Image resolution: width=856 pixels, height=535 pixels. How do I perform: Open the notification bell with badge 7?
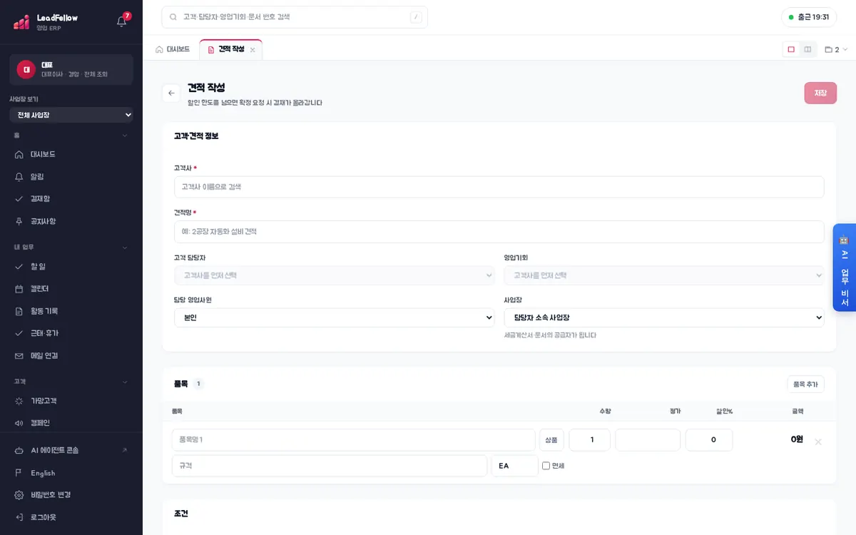coord(122,21)
